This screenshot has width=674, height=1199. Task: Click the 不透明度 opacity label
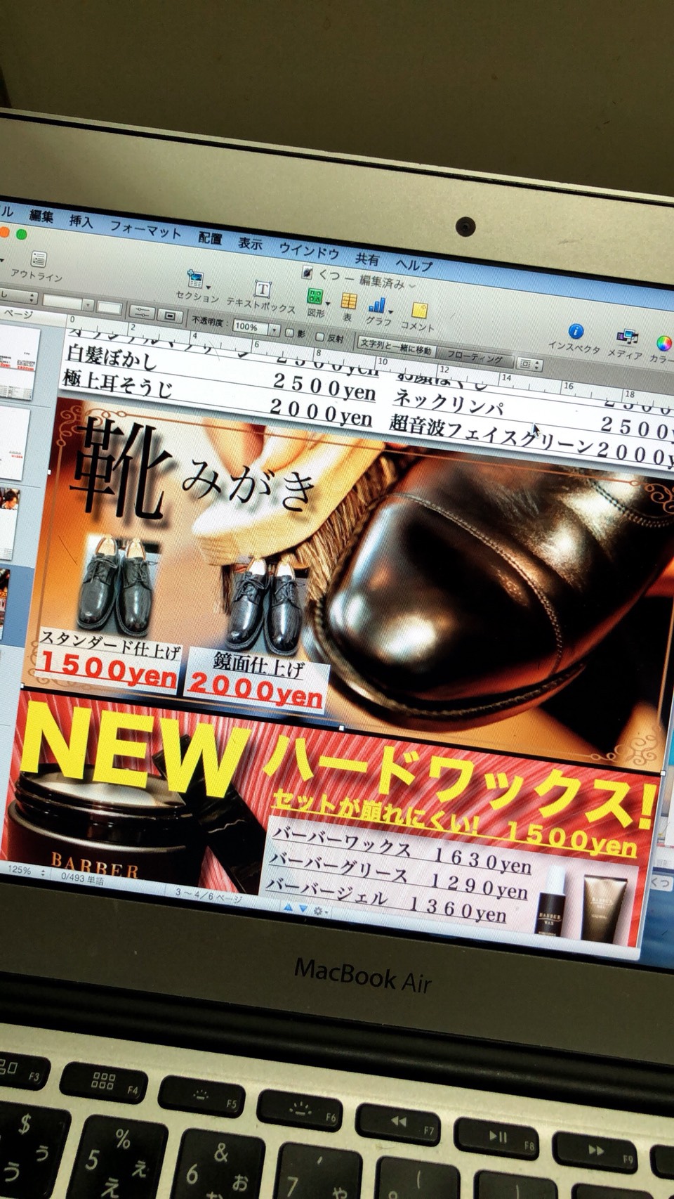pos(210,322)
